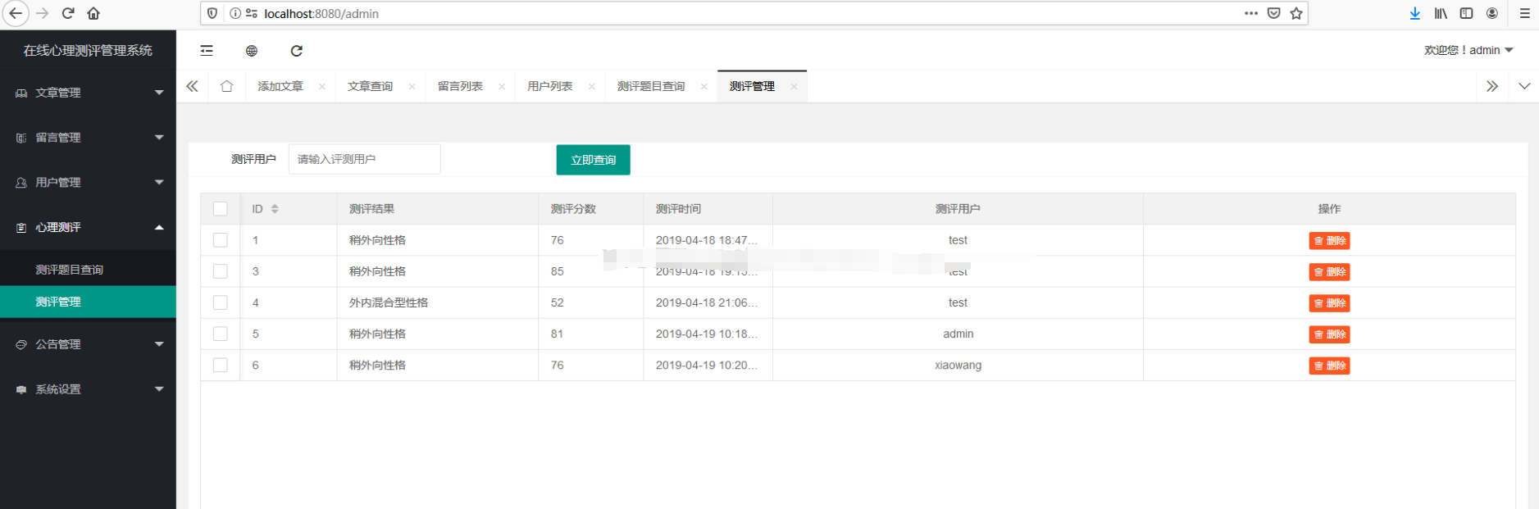
Task: Select 测评管理 in the sidebar
Action: click(x=88, y=302)
